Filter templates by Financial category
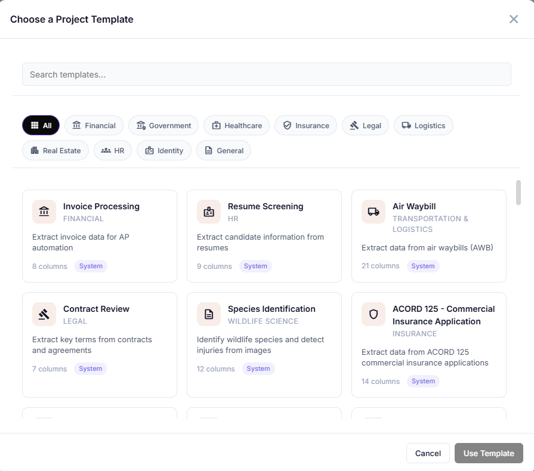The width and height of the screenshot is (534, 471). click(x=94, y=125)
